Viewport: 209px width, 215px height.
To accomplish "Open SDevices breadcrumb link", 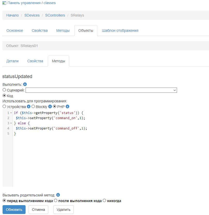I will [x=32, y=15].
